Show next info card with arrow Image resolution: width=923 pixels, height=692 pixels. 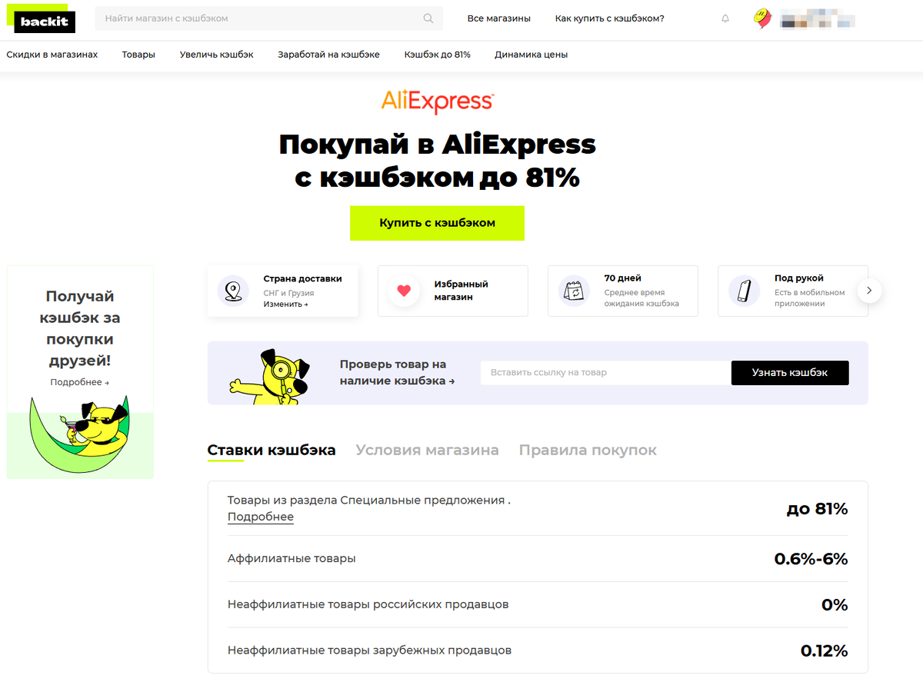[869, 291]
